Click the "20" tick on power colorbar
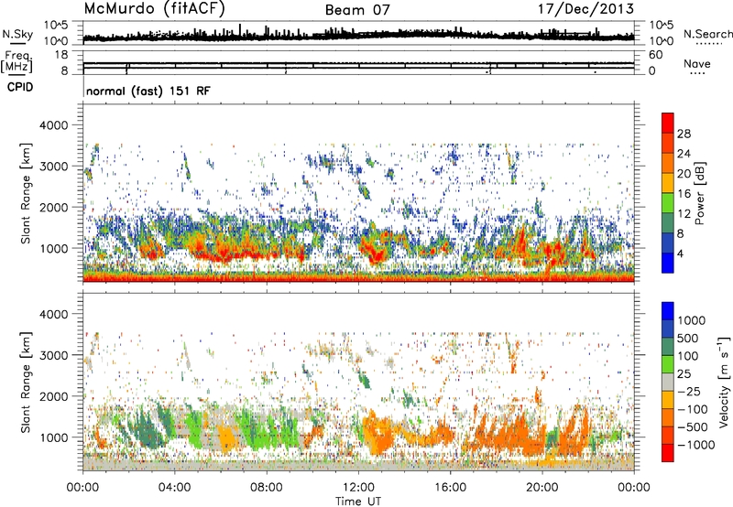 pos(684,174)
